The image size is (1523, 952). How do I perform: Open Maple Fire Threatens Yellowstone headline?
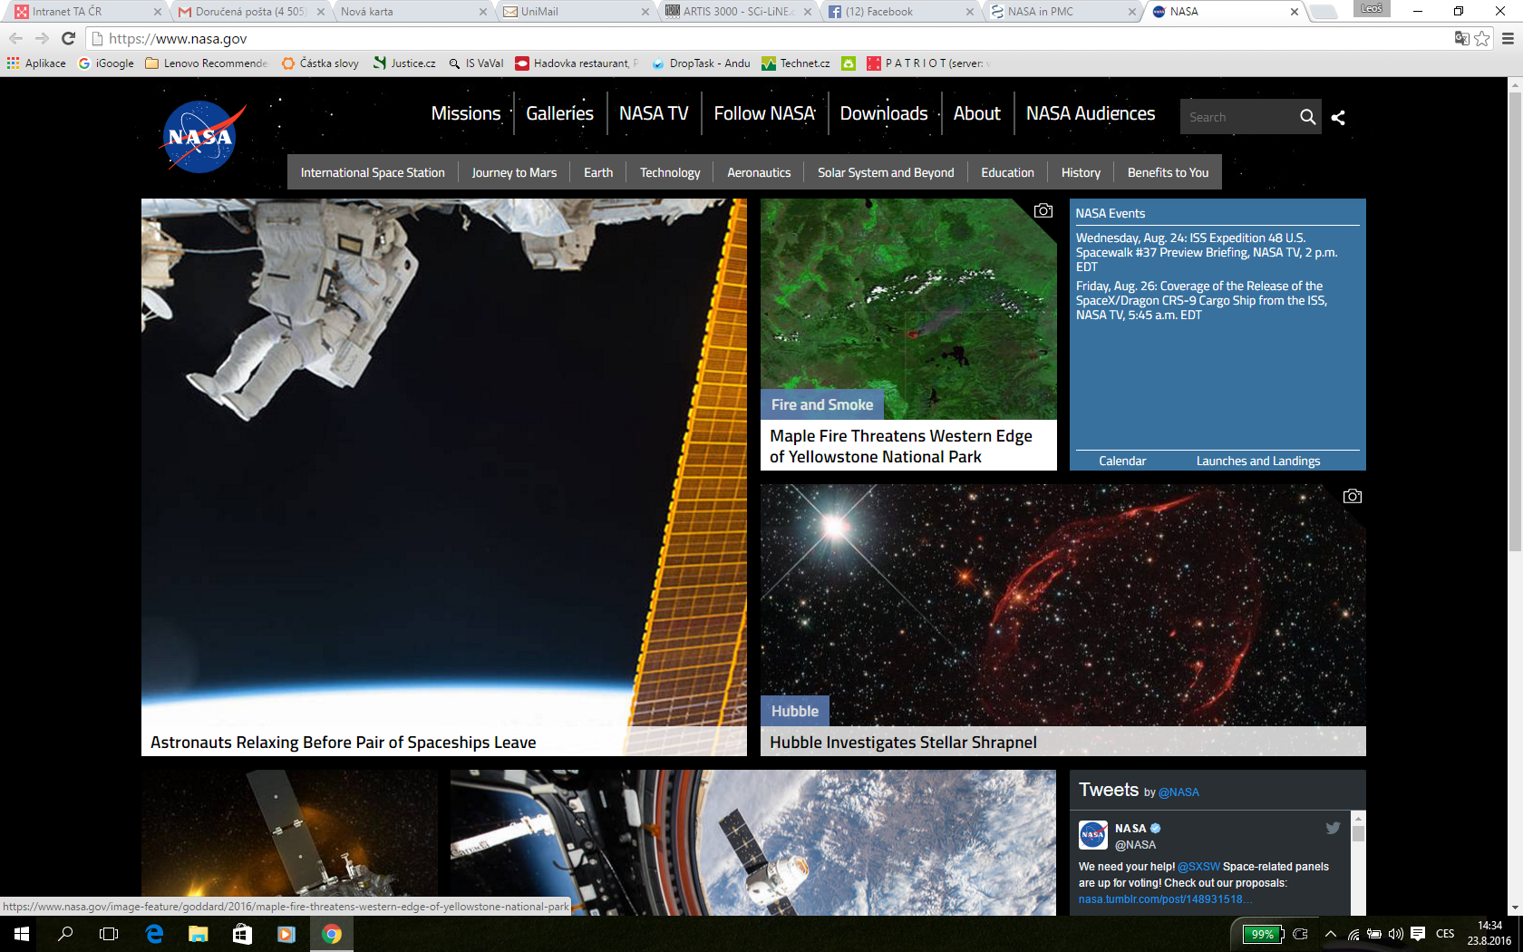(x=901, y=446)
